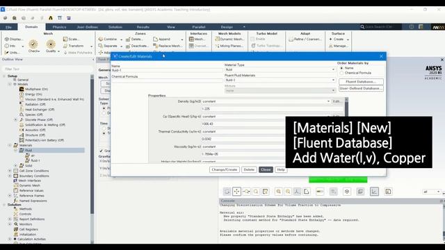Screen dimensions: 445x250
Task: Click the Fluent Database button
Action: coord(361,82)
